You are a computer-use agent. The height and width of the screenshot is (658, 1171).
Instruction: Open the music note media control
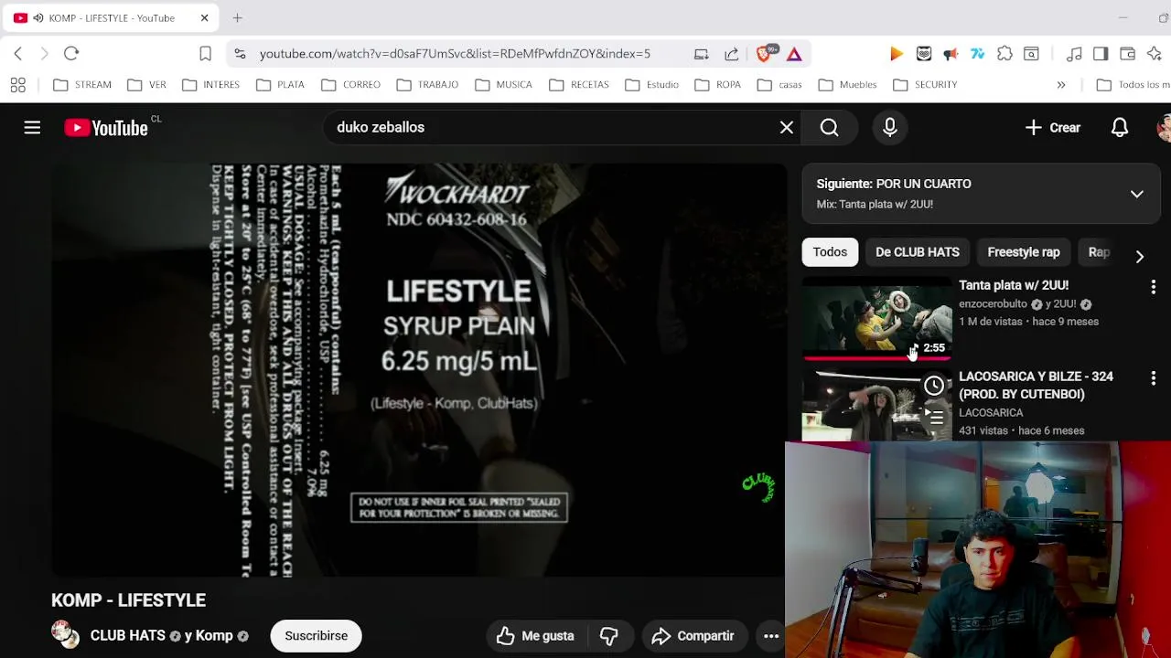1074,54
